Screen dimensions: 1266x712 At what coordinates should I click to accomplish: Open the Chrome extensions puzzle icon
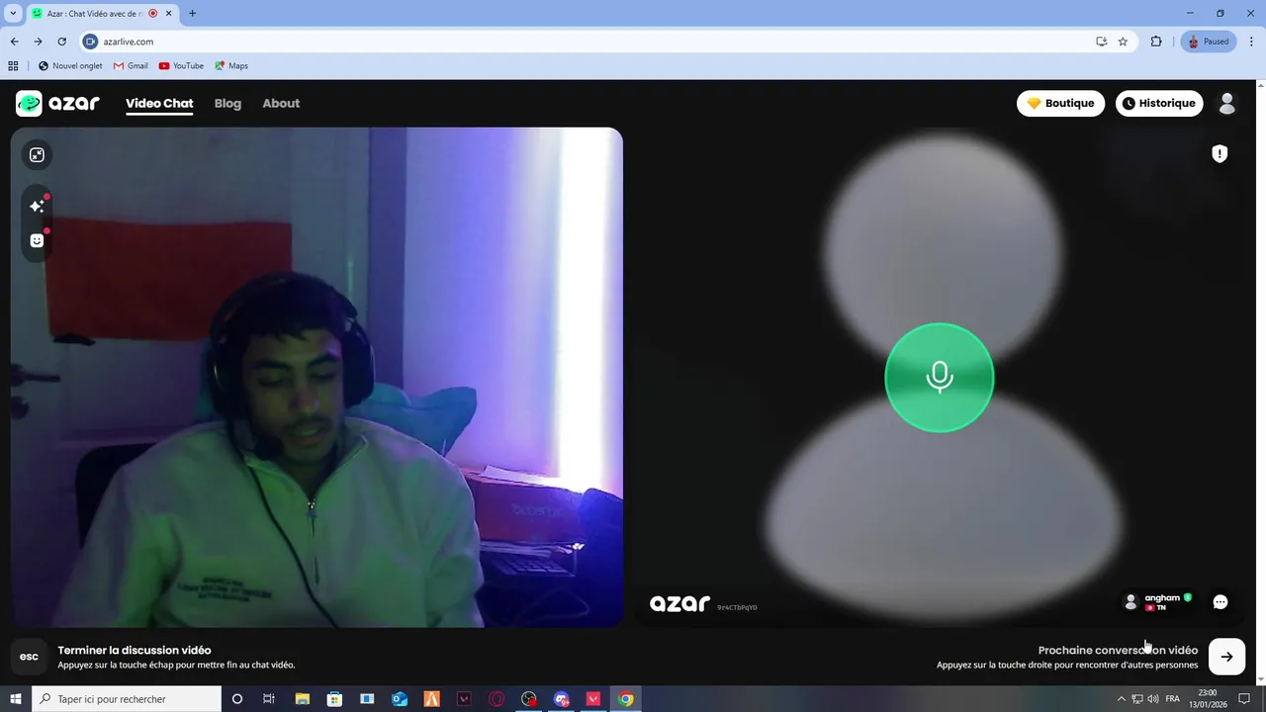click(1156, 42)
